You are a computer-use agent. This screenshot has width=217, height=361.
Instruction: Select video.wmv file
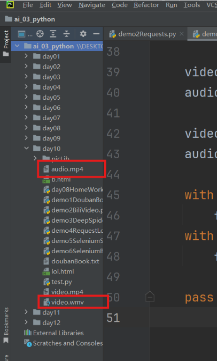pos(68,302)
